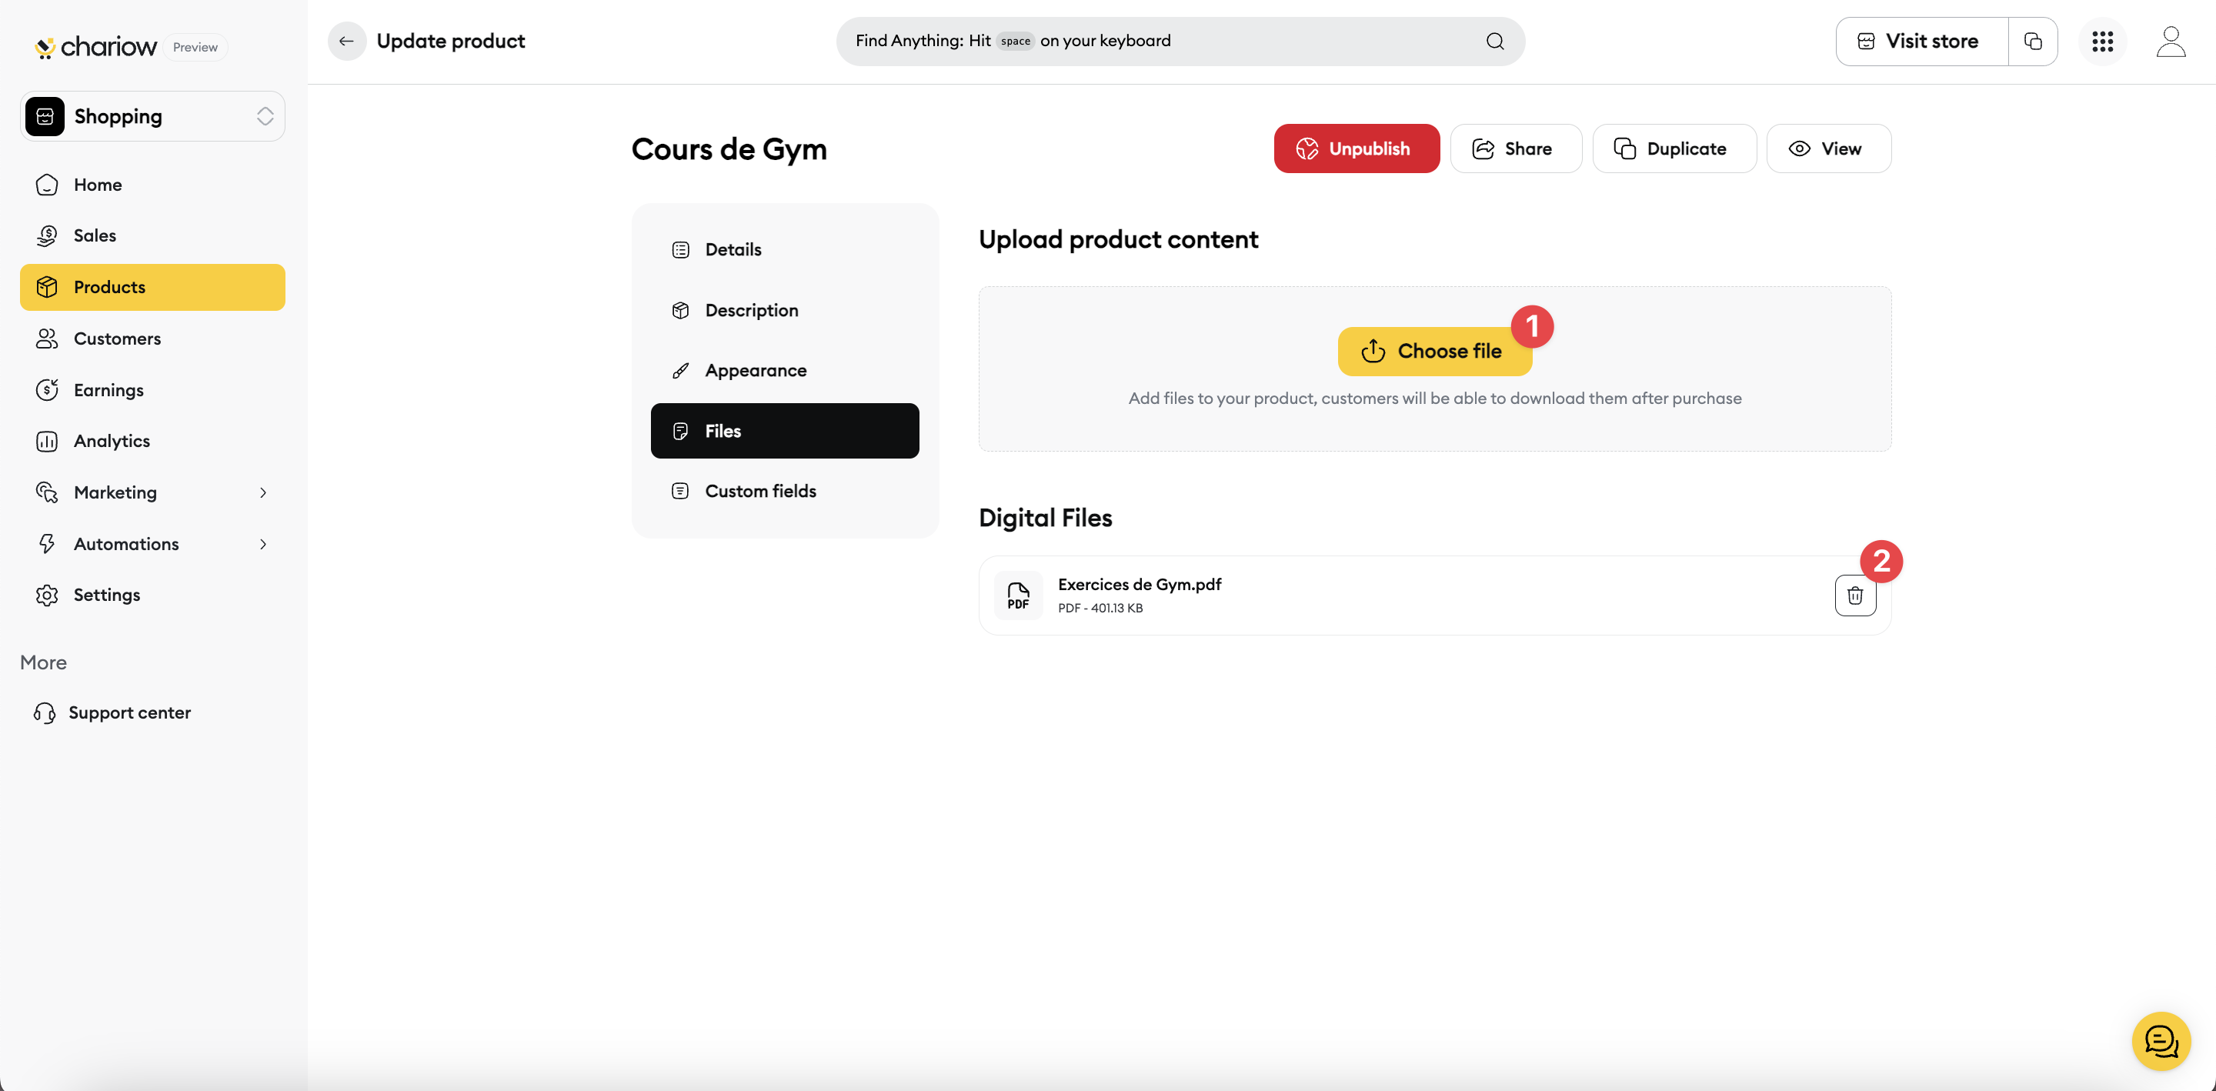This screenshot has height=1091, width=2216.
Task: Open the user profile icon
Action: (x=2171, y=42)
